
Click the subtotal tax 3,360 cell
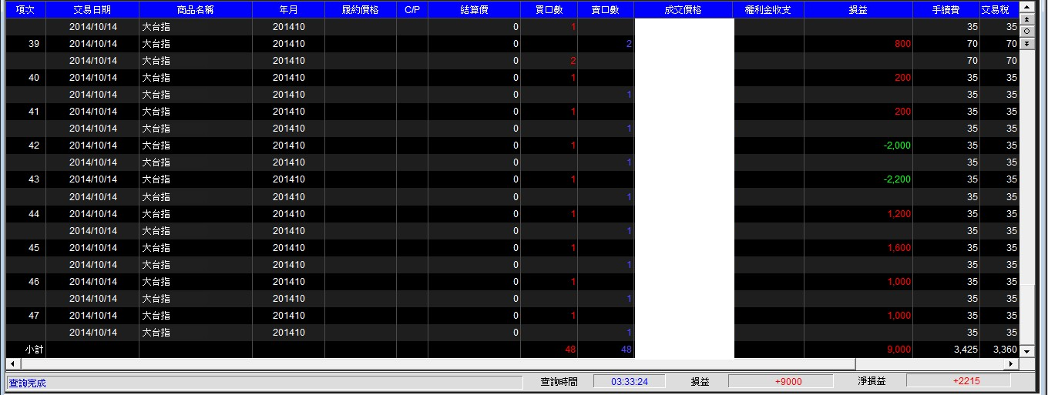(x=1005, y=350)
